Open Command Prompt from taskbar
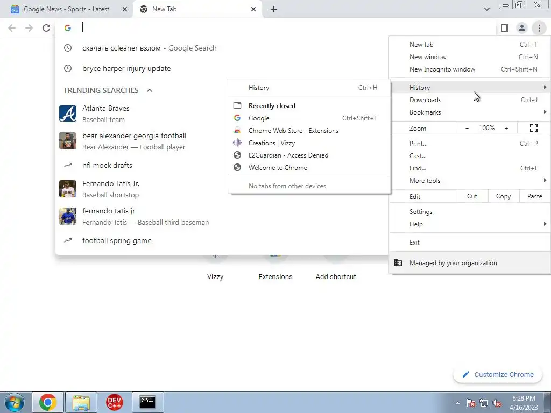This screenshot has height=413, width=551. click(x=147, y=402)
